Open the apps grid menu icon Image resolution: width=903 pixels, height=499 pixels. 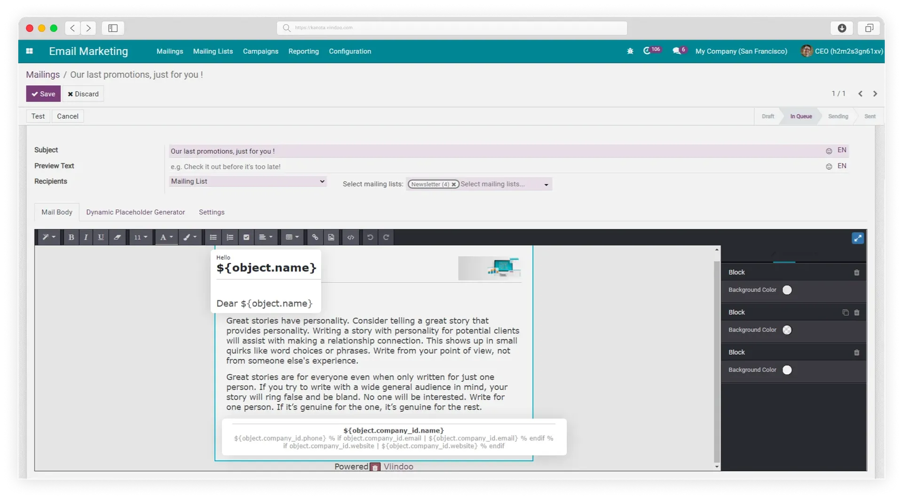[29, 51]
